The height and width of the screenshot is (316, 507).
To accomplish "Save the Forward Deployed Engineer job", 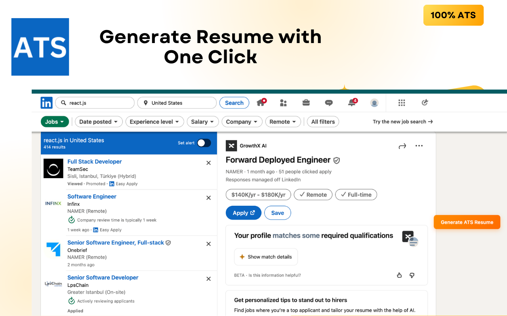I will [278, 213].
